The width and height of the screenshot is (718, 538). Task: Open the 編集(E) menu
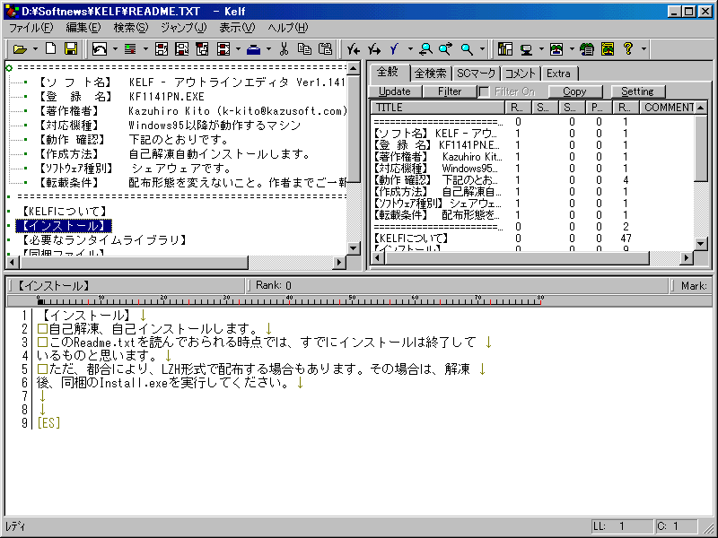83,28
